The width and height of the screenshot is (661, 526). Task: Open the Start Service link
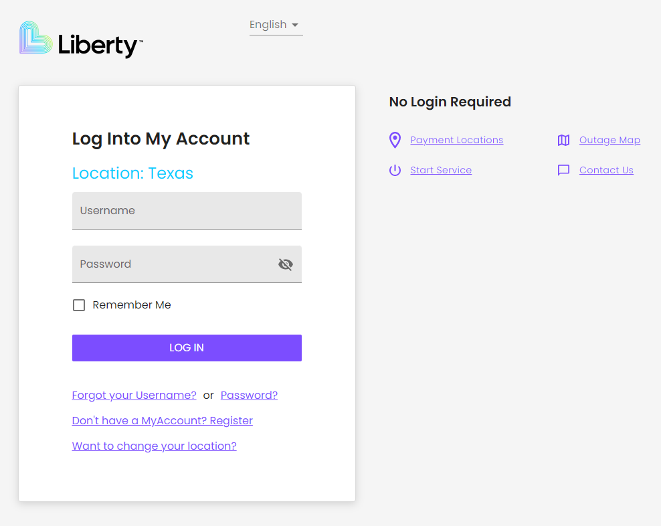point(441,170)
